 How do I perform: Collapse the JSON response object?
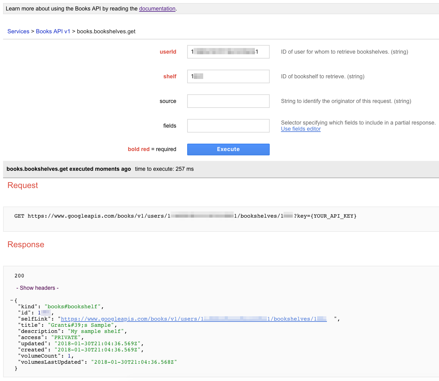click(x=12, y=300)
